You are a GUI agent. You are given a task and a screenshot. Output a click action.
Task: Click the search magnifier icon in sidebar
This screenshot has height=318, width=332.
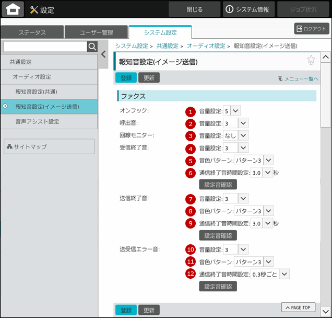point(92,47)
